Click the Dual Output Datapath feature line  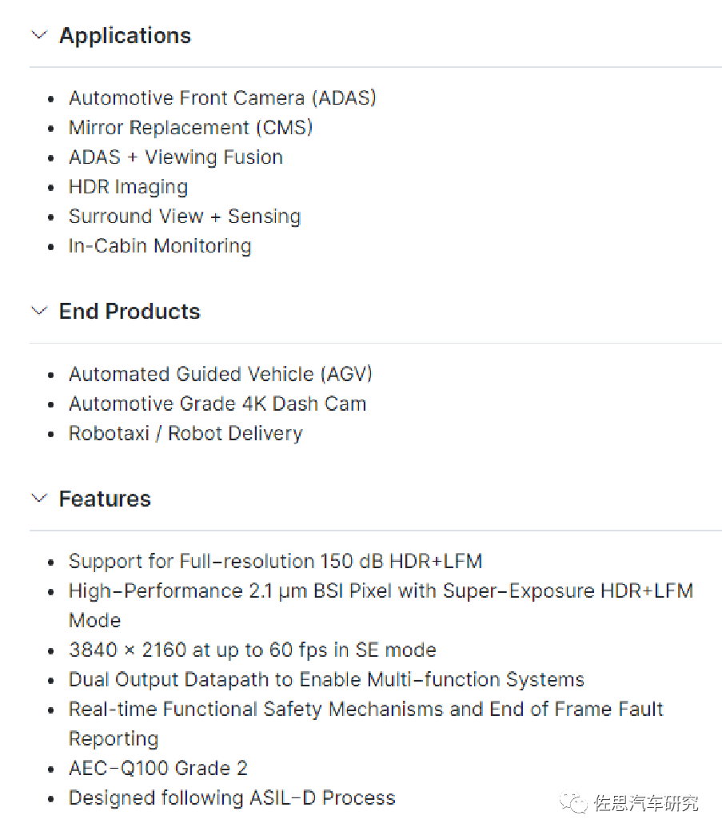point(326,680)
